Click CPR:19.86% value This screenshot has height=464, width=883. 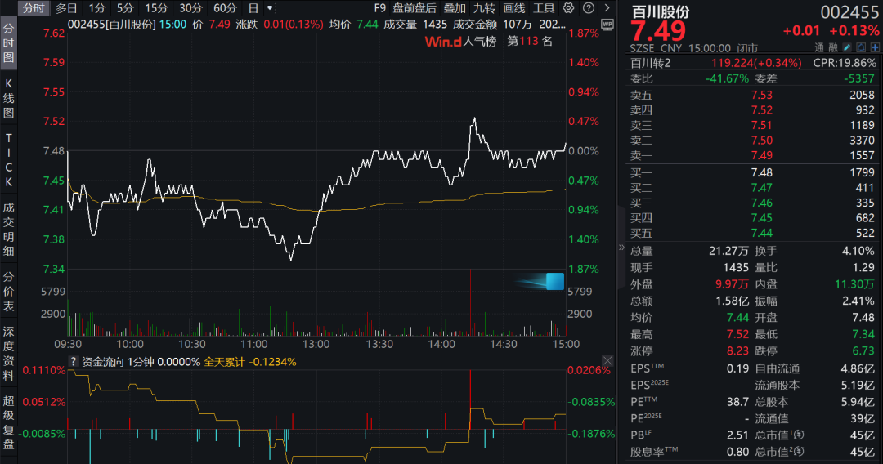pyautogui.click(x=845, y=63)
